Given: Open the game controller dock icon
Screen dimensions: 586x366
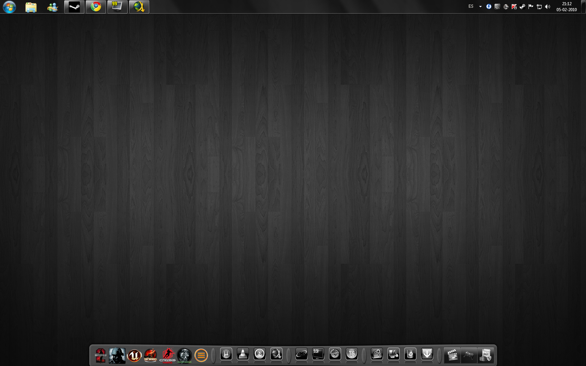Looking at the screenshot, I should coord(469,355).
